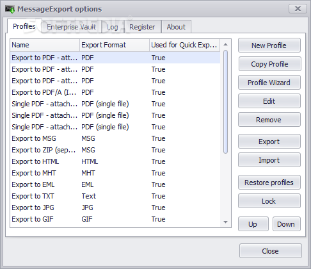Viewport: 311px width, 269px height.
Task: Click True in the Export to PDF/A row
Action: click(158, 92)
